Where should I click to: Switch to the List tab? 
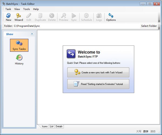pyautogui.click(x=52, y=126)
